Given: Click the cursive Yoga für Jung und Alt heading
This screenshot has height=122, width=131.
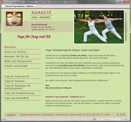Looking at the screenshot, I should [x=34, y=37].
